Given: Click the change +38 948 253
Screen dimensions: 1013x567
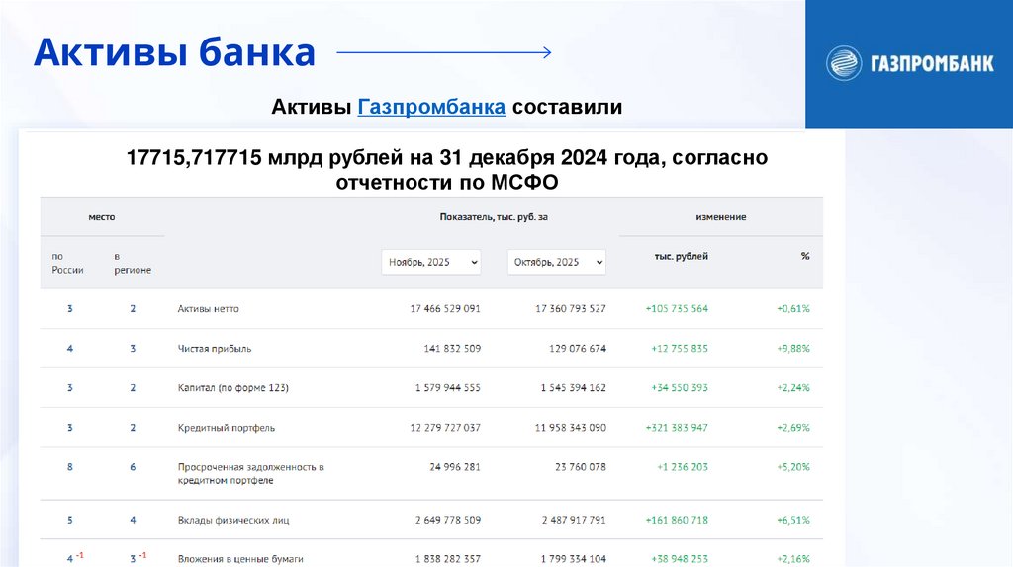Looking at the screenshot, I should (x=680, y=559).
